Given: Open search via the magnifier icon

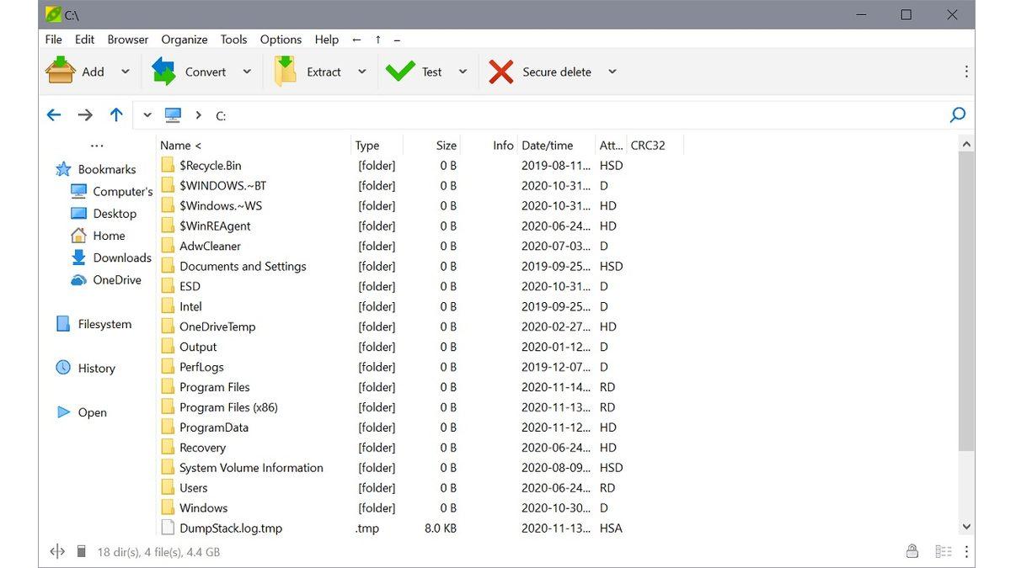Looking at the screenshot, I should tap(958, 114).
